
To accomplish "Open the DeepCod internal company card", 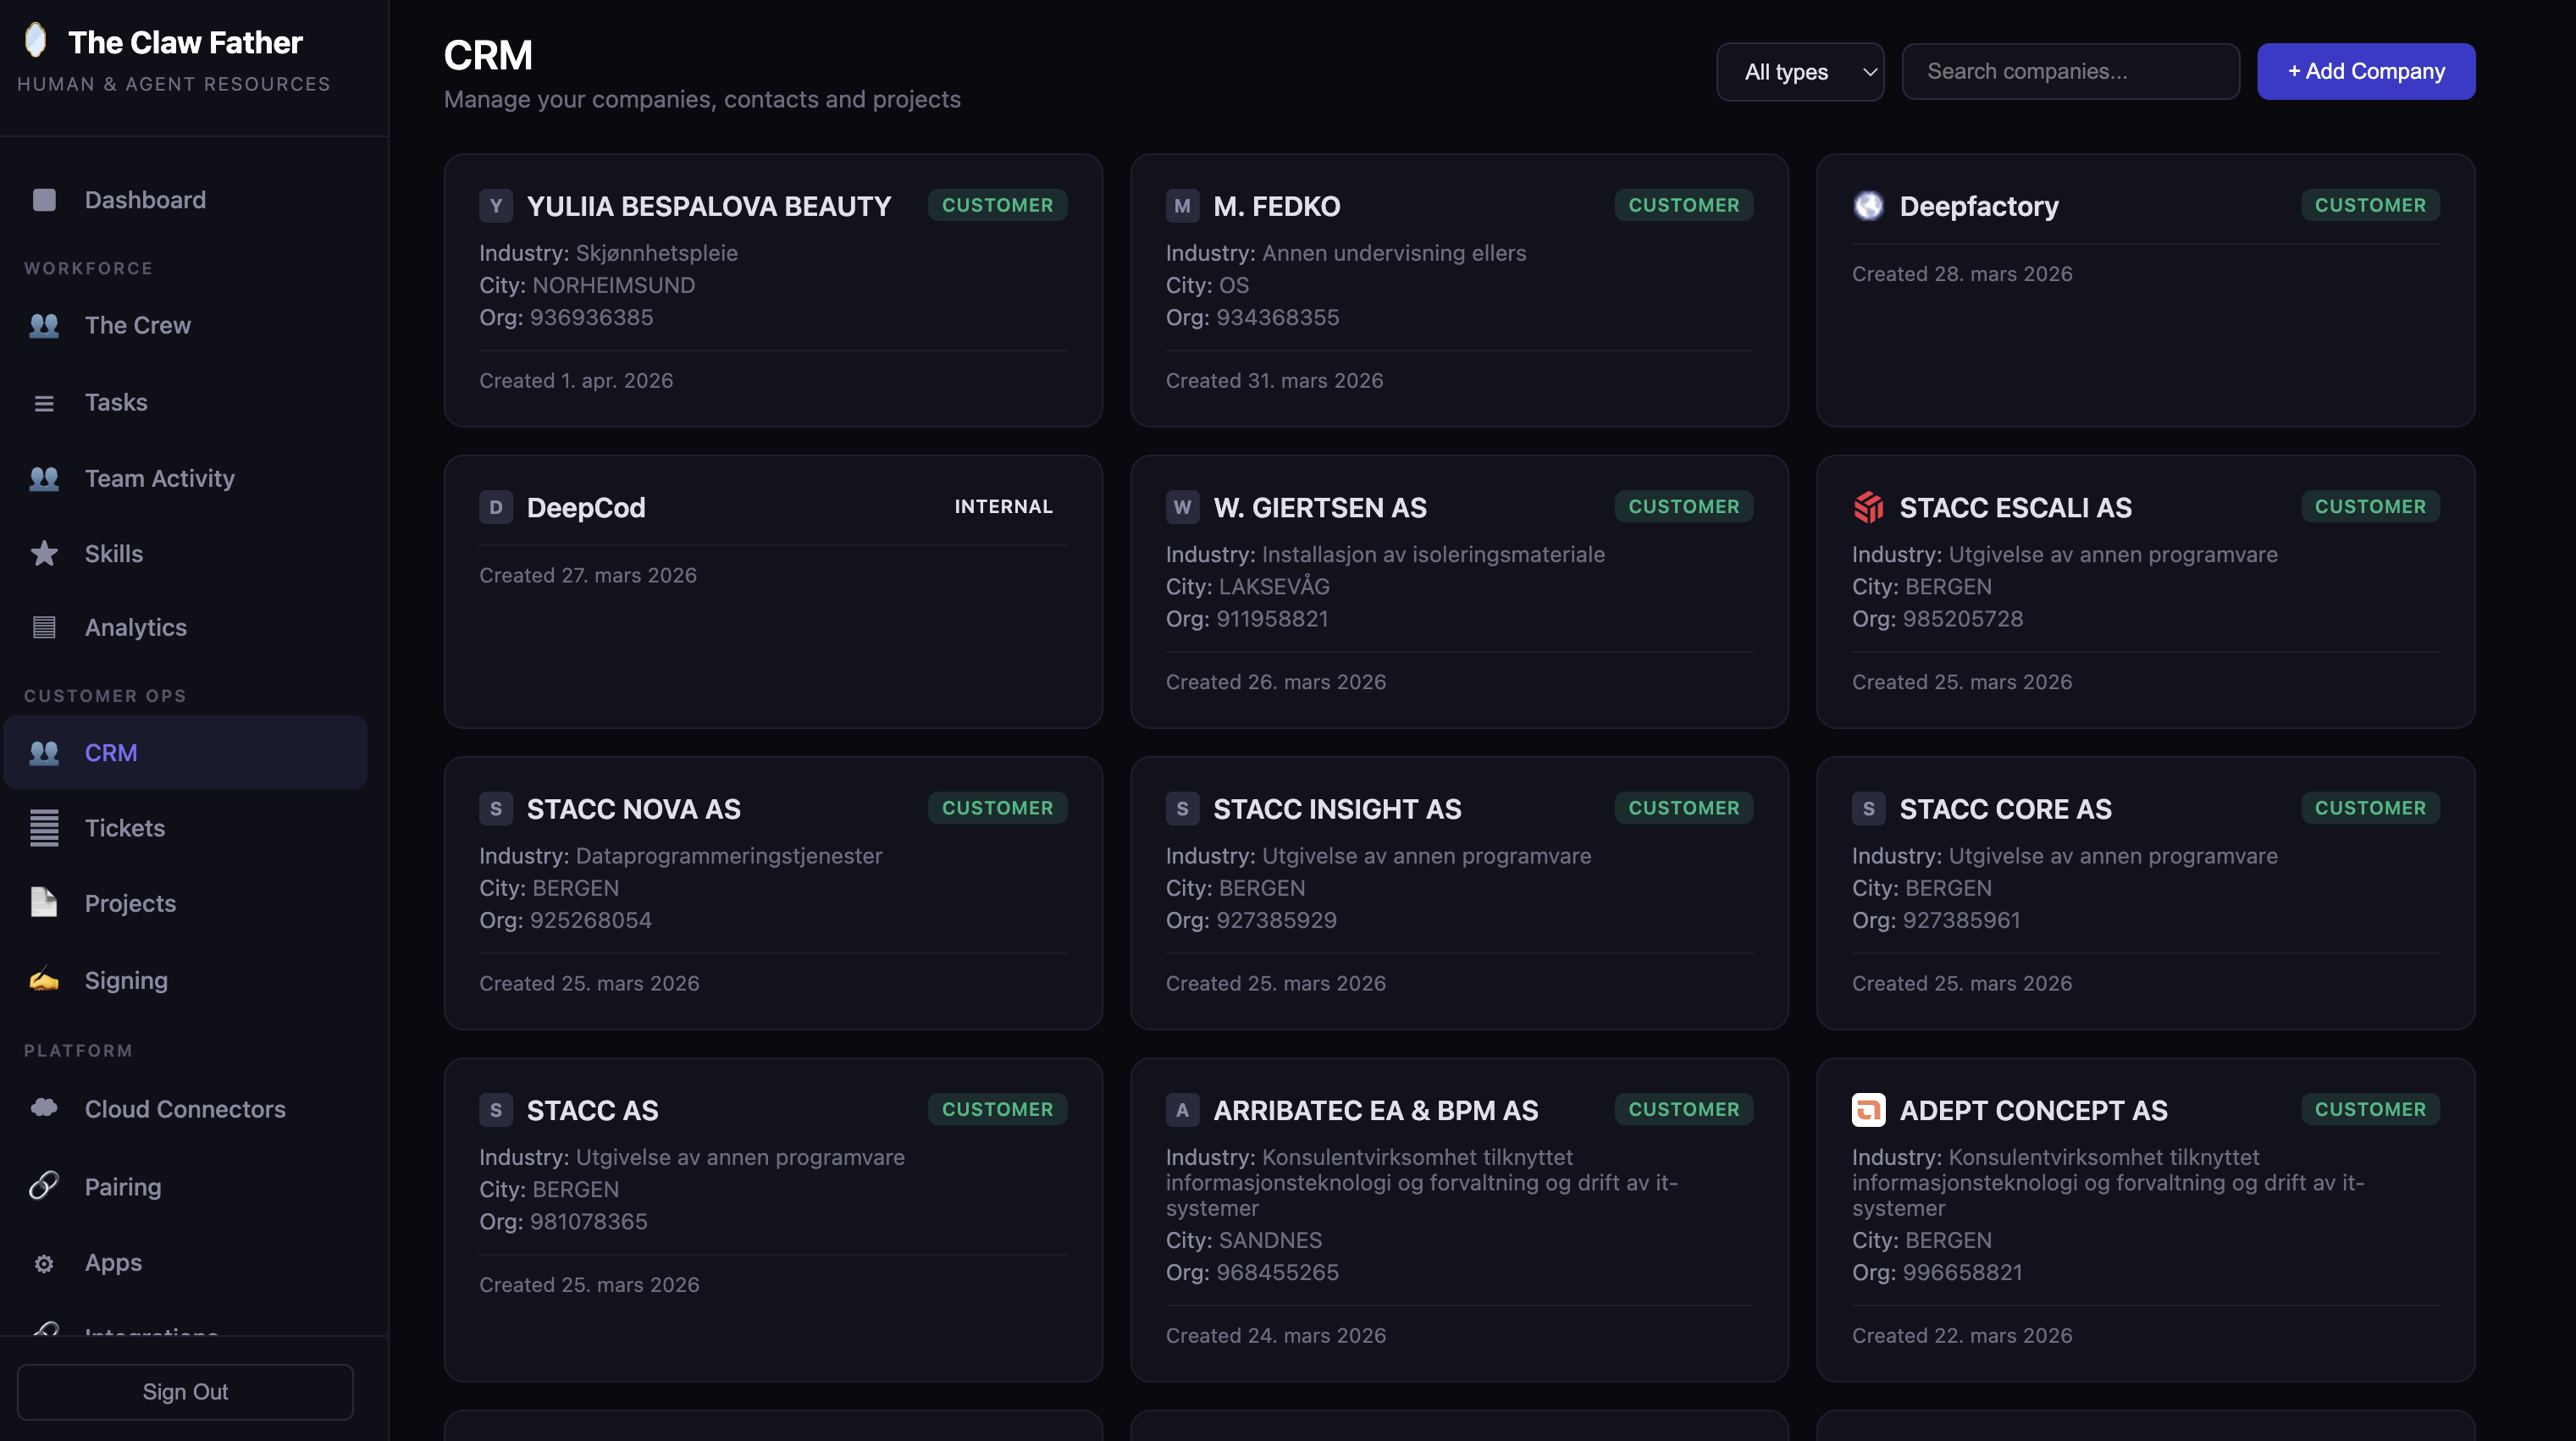I will pyautogui.click(x=773, y=592).
